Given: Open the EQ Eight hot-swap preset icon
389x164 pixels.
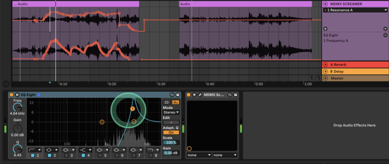Looking at the screenshot, I should coord(172,95).
